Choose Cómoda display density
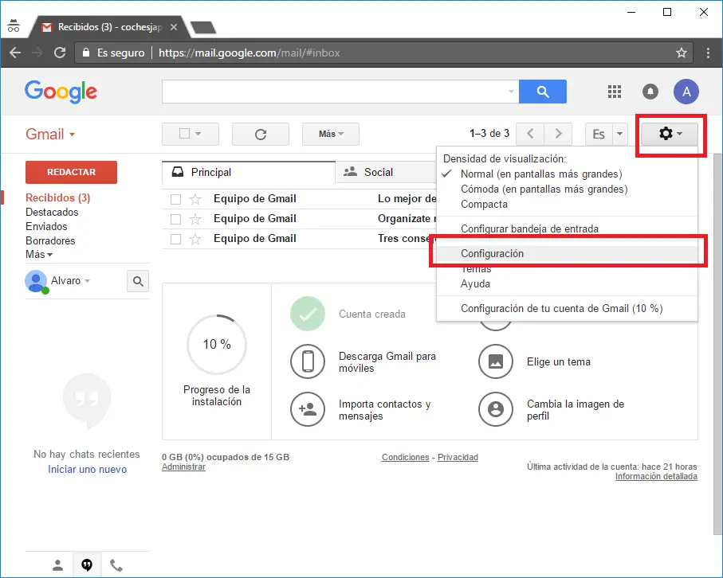 tap(544, 189)
